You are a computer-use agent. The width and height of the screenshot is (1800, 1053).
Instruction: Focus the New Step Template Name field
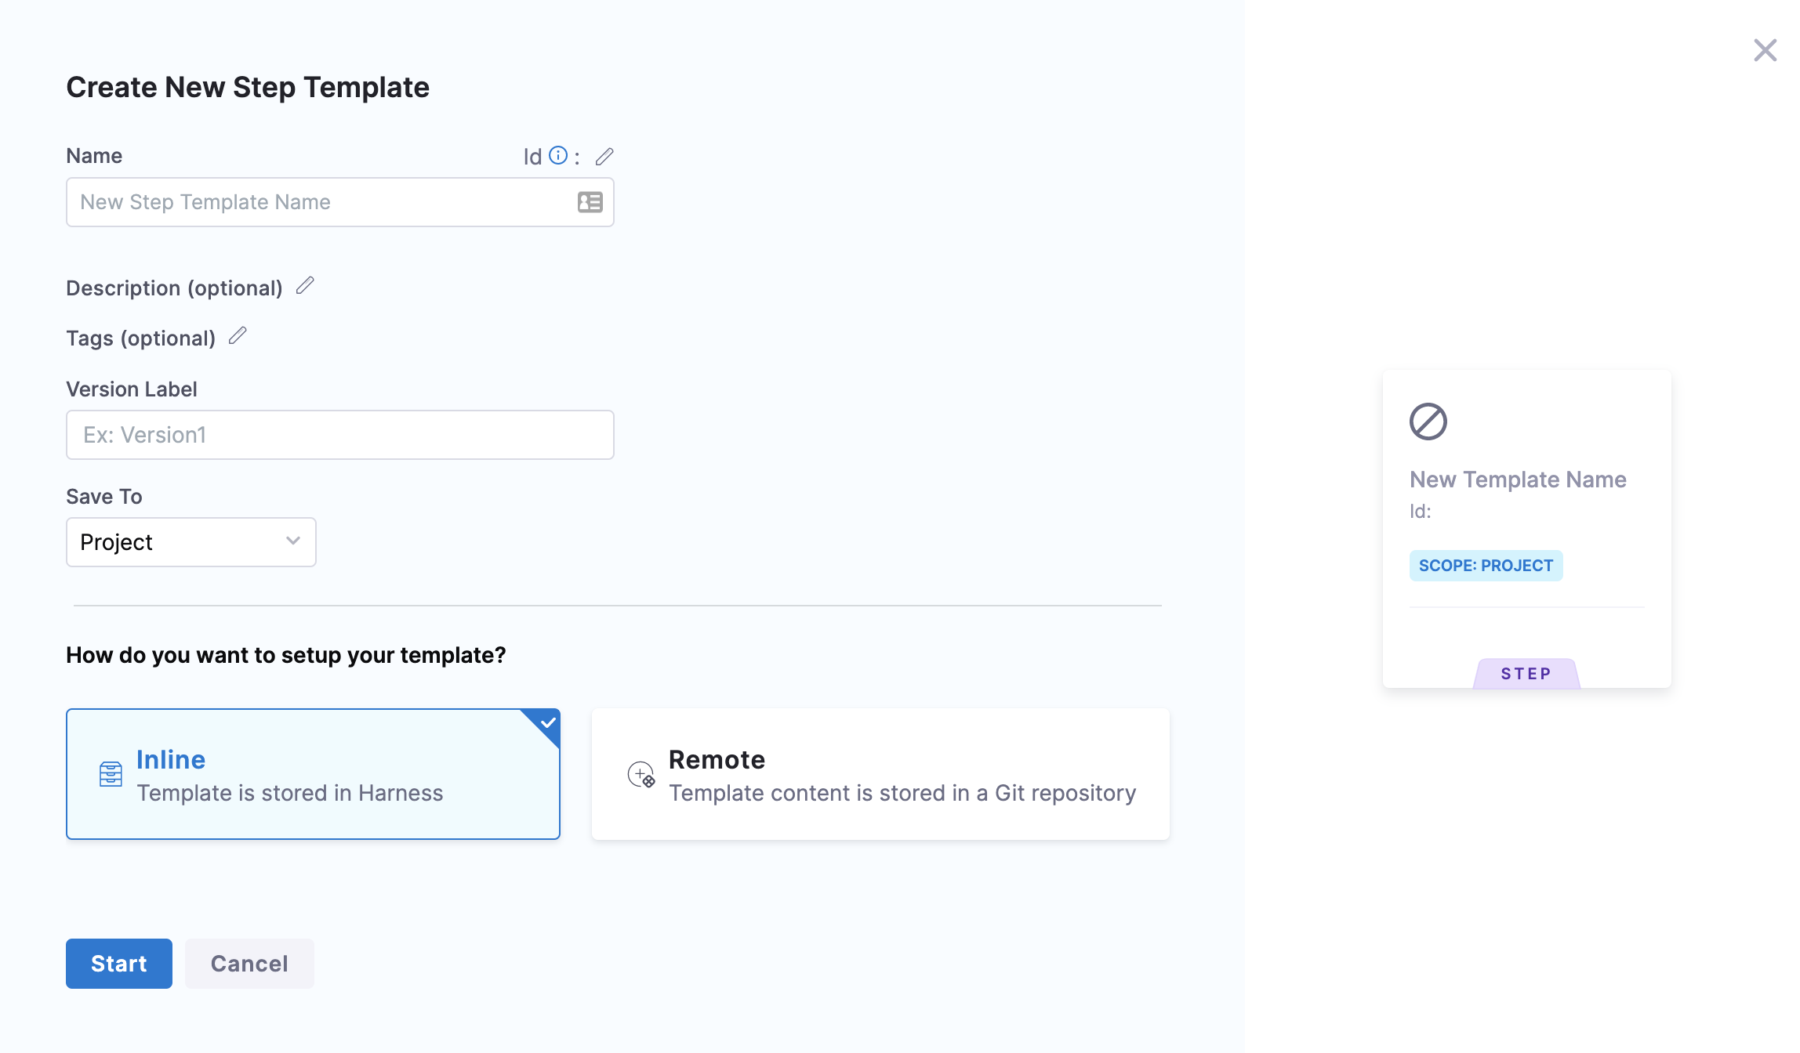pos(321,202)
